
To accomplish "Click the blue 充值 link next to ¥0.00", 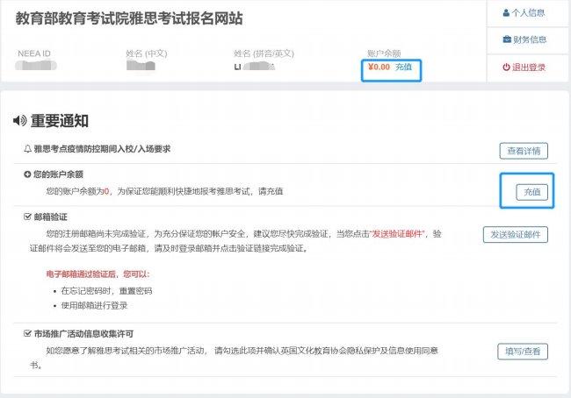I will pyautogui.click(x=403, y=67).
